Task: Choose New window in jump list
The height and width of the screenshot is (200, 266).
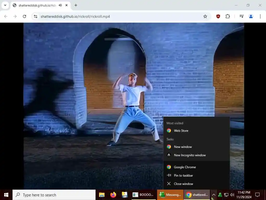Action: coord(196,147)
